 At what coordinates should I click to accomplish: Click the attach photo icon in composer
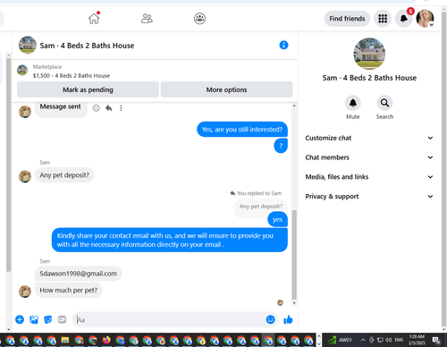click(34, 319)
